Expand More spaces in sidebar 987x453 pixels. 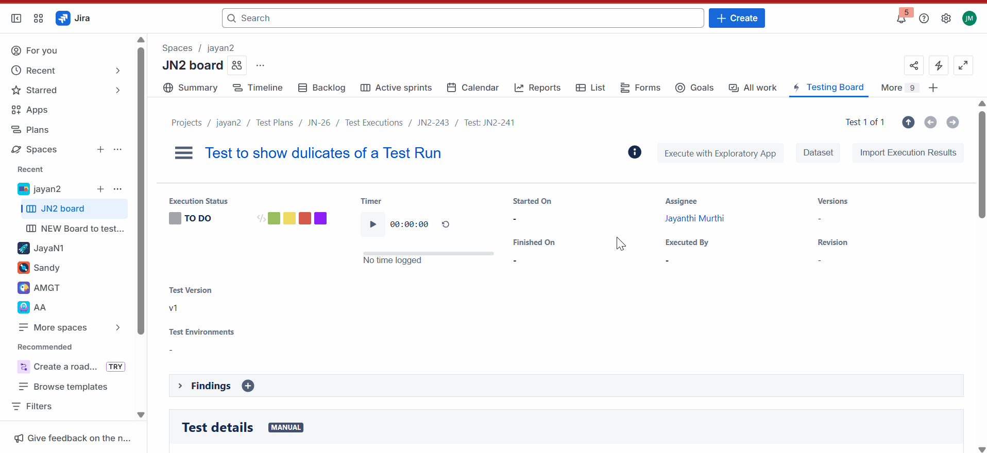[118, 327]
